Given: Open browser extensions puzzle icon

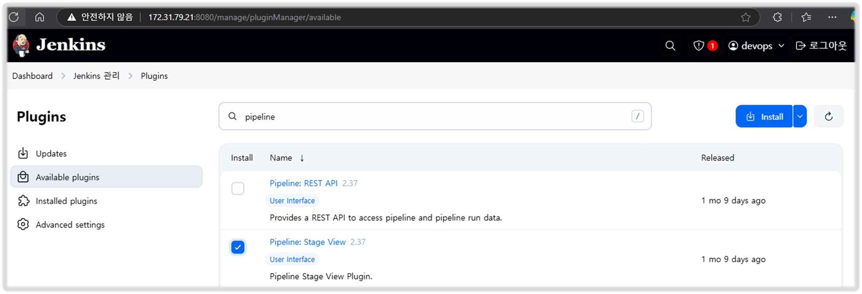Looking at the screenshot, I should click(x=778, y=17).
